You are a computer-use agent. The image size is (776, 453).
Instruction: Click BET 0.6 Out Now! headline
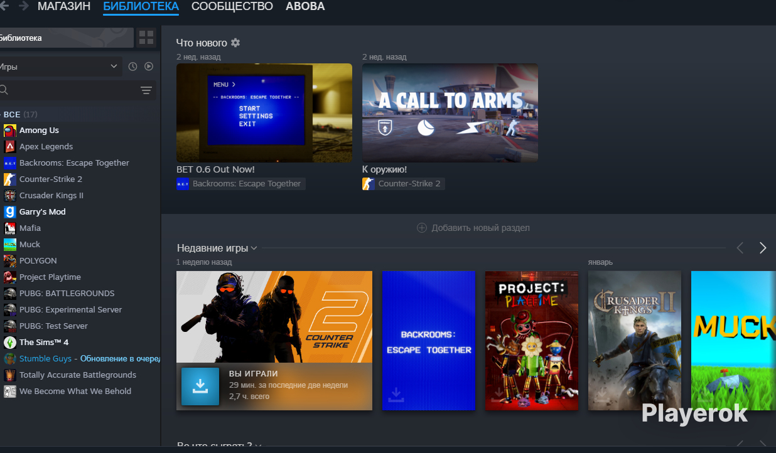click(215, 169)
